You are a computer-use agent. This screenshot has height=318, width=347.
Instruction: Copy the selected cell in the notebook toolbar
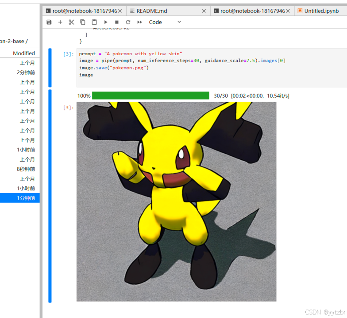pos(82,22)
